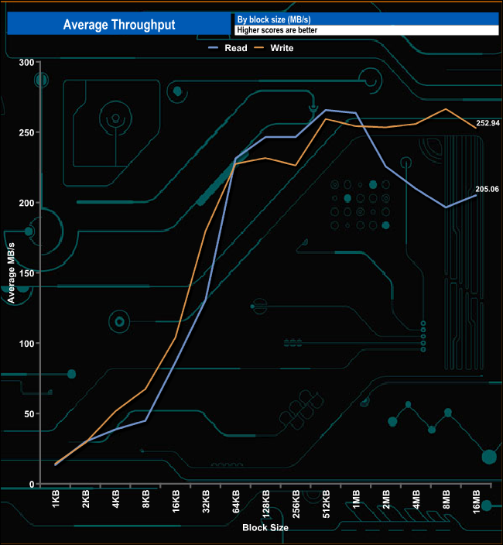Click the 16KB x-axis label
Image resolution: width=503 pixels, height=545 pixels.
[x=176, y=501]
